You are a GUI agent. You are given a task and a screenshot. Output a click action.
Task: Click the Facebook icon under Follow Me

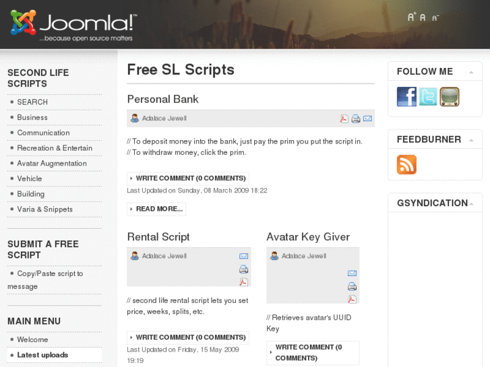pos(406,97)
